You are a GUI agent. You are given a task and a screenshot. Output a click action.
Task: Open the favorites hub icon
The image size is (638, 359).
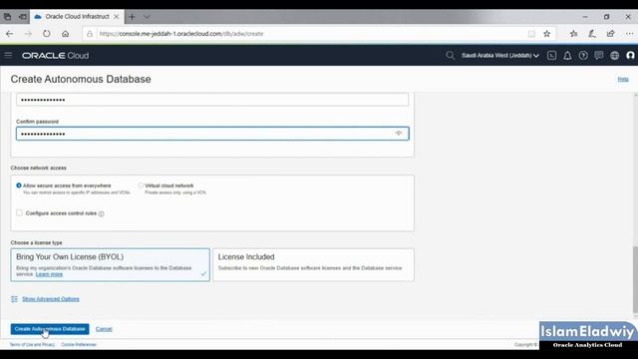pos(574,34)
